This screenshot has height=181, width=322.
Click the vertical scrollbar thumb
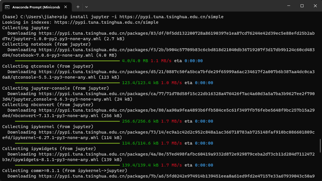[320, 146]
